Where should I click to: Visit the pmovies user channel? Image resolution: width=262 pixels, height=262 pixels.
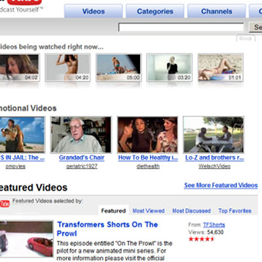(x=15, y=166)
